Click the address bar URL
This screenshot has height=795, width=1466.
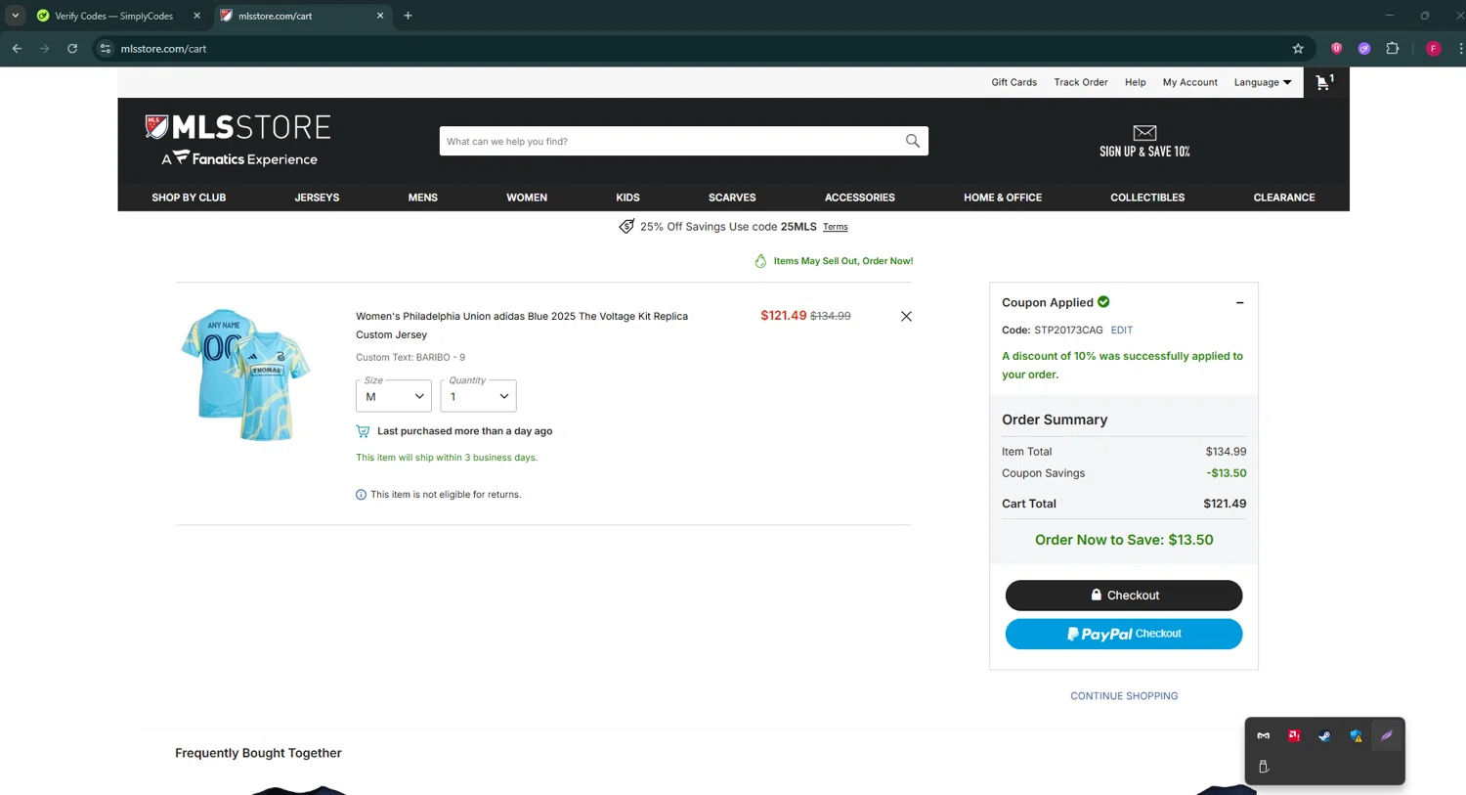[x=163, y=48]
